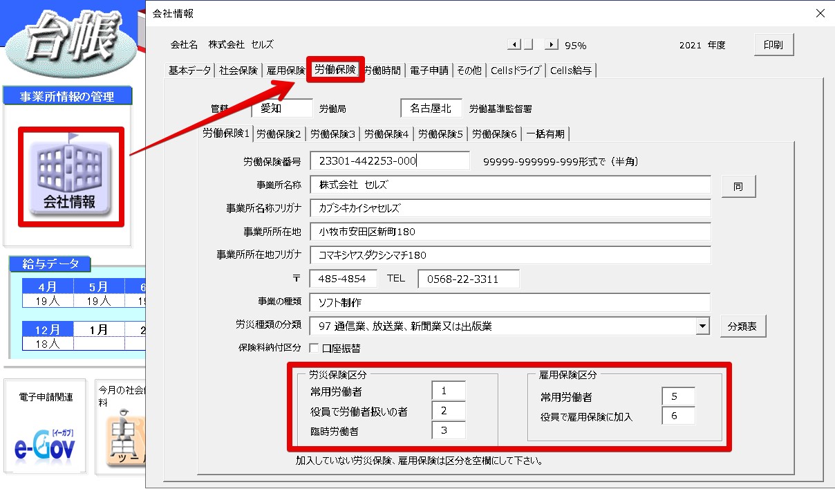Click the 電子申請関連 label
Screen dimensions: 835x489
pos(46,398)
